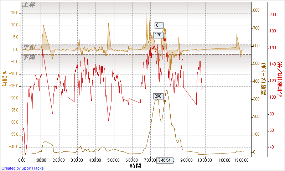Screen dimensions: 285x171
Task: Click the red heart rate cursor marker
Action: (x=165, y=40)
